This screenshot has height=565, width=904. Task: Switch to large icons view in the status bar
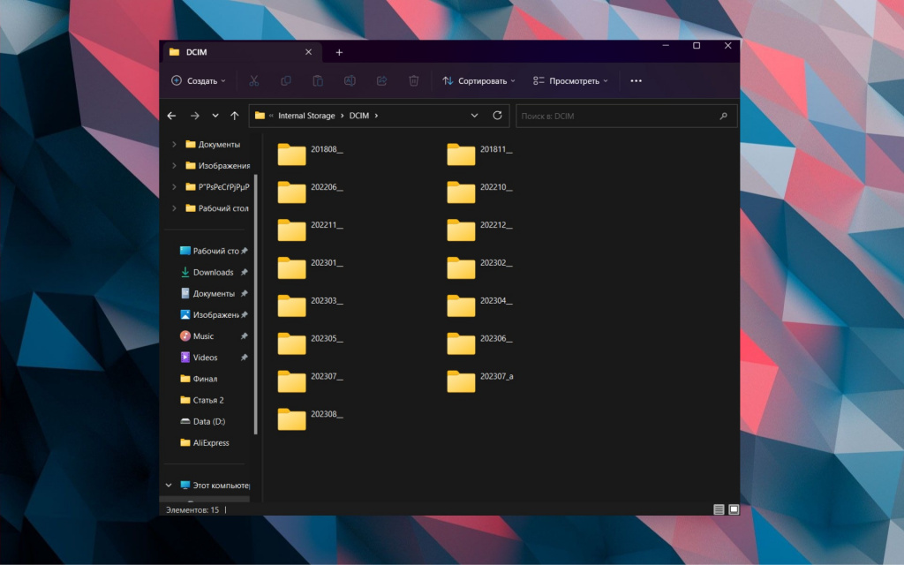(x=734, y=509)
